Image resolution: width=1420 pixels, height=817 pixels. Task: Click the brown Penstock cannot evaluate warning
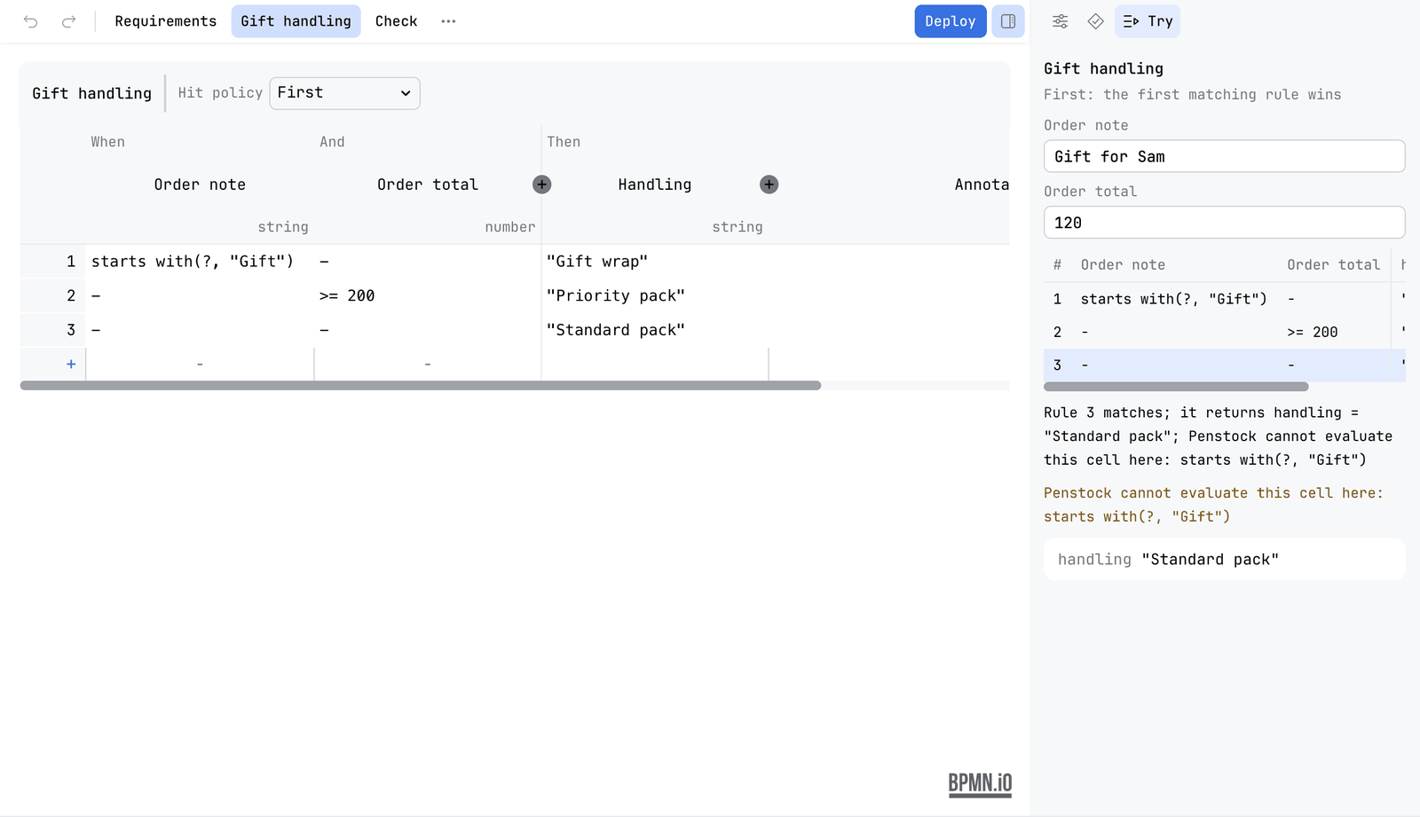[1213, 505]
